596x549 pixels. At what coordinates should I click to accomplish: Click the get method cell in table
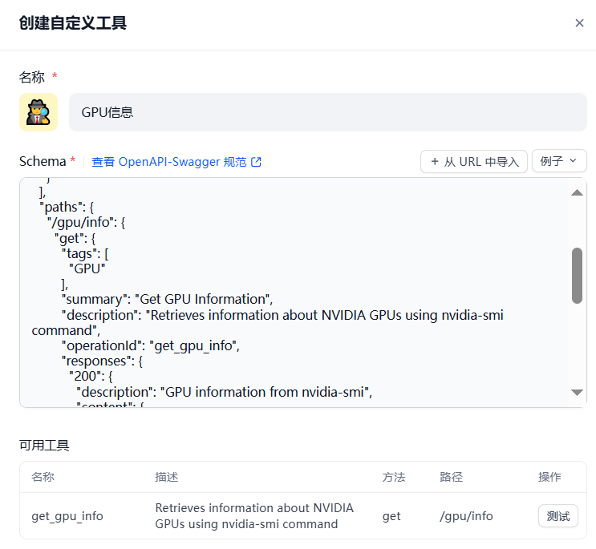[391, 516]
